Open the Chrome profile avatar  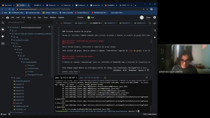point(152,9)
